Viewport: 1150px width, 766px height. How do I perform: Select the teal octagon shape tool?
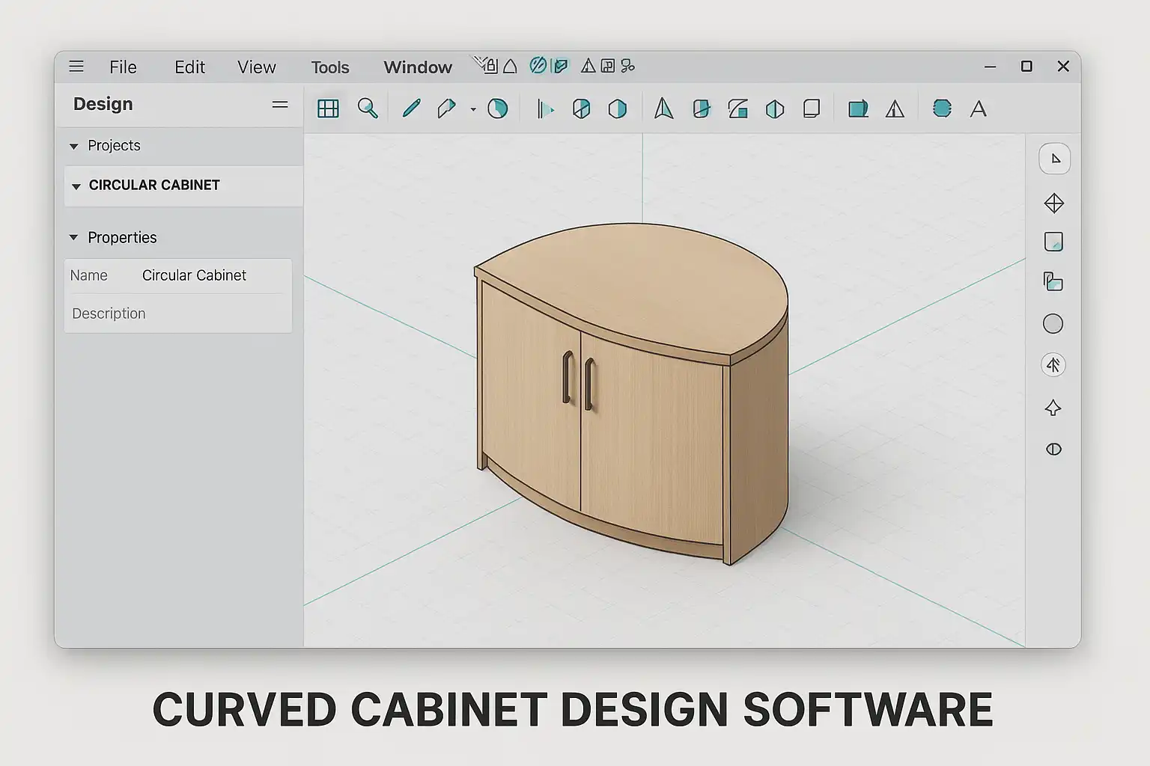942,109
